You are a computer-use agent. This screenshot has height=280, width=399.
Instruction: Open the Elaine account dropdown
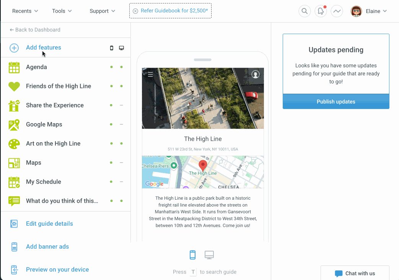pyautogui.click(x=376, y=11)
